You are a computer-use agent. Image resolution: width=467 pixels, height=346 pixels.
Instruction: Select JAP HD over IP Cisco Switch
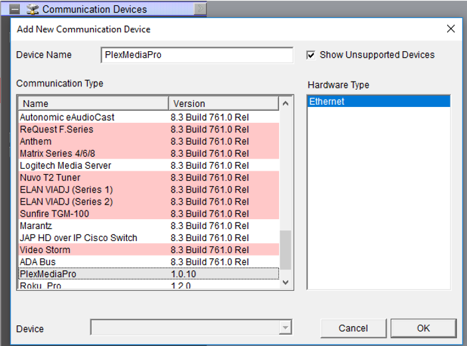point(149,238)
